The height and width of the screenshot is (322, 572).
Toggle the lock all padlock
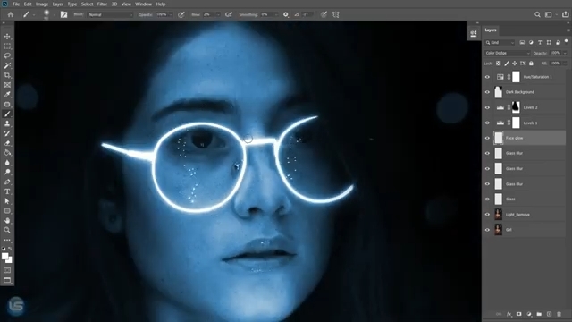pos(531,64)
